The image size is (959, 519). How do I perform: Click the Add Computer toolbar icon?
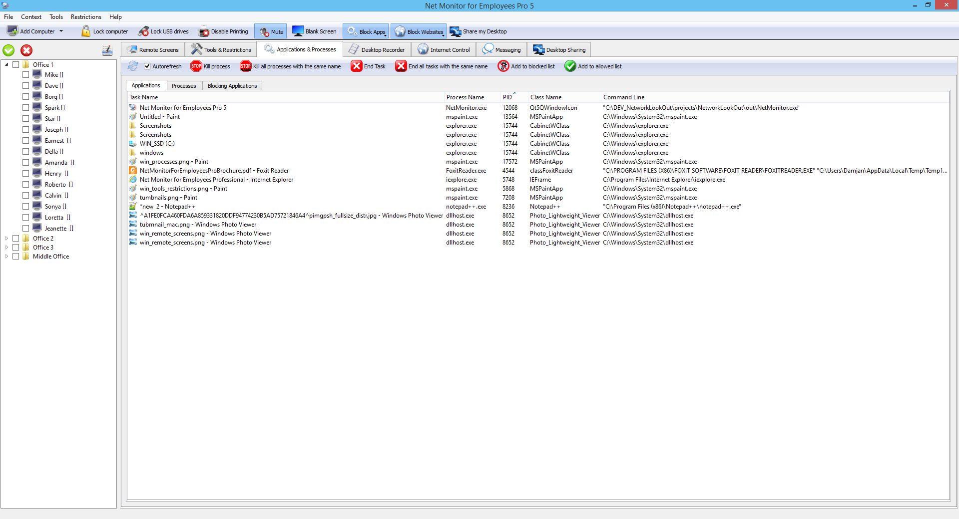[12, 31]
